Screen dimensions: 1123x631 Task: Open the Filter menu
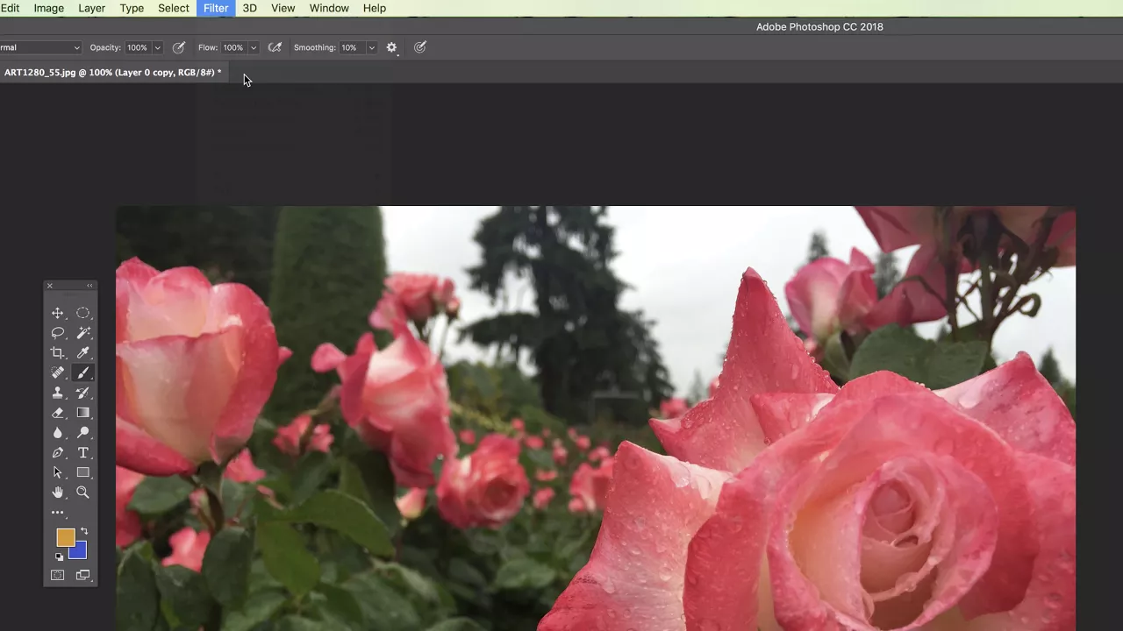(x=216, y=8)
